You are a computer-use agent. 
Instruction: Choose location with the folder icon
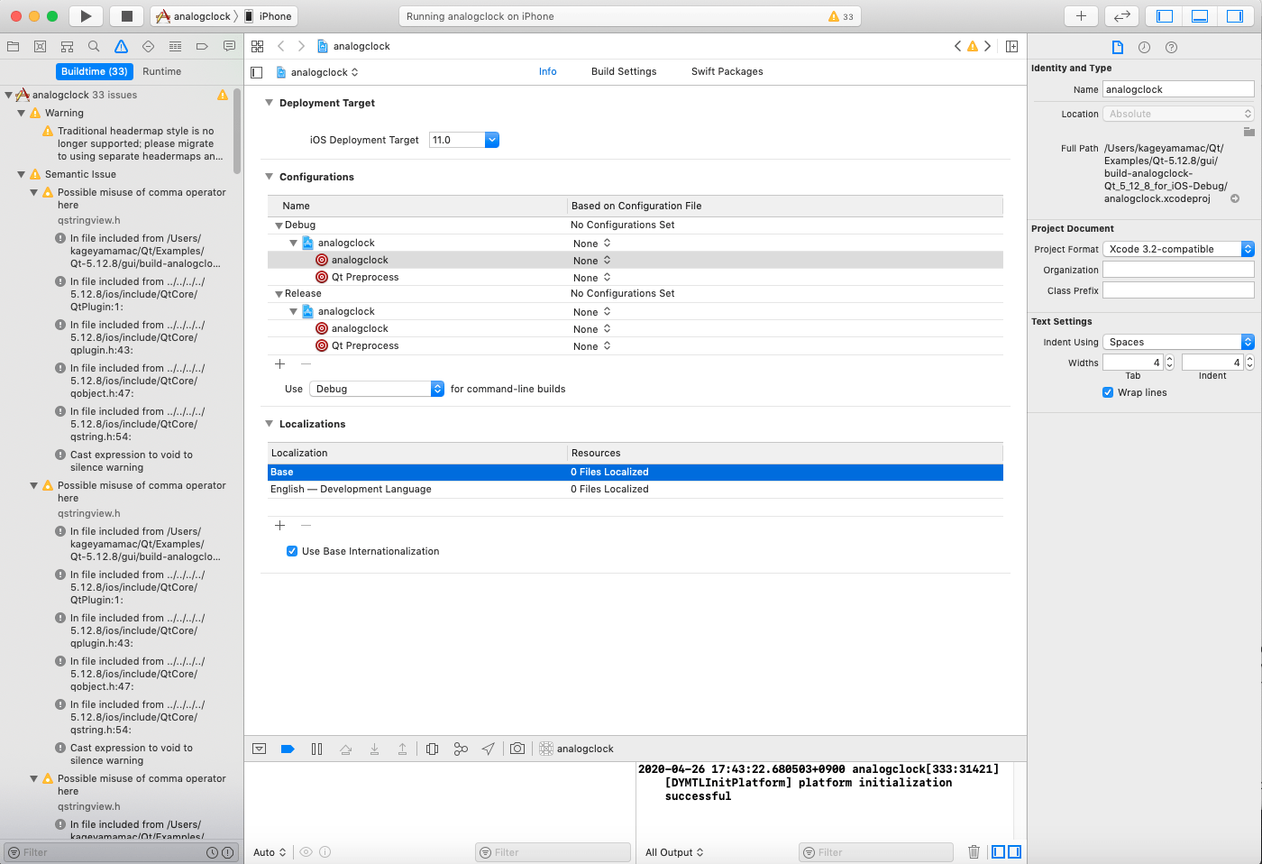point(1248,132)
